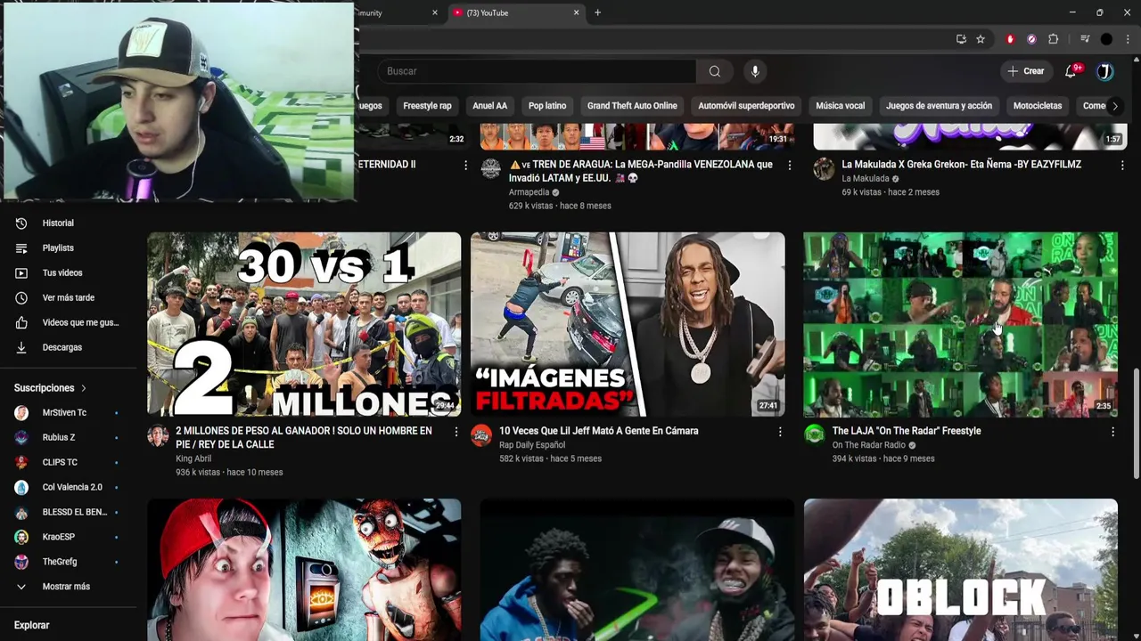
Task: Select the Freestyle rap chip
Action: (427, 106)
